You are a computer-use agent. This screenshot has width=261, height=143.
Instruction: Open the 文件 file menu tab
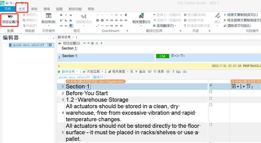pyautogui.click(x=8, y=9)
